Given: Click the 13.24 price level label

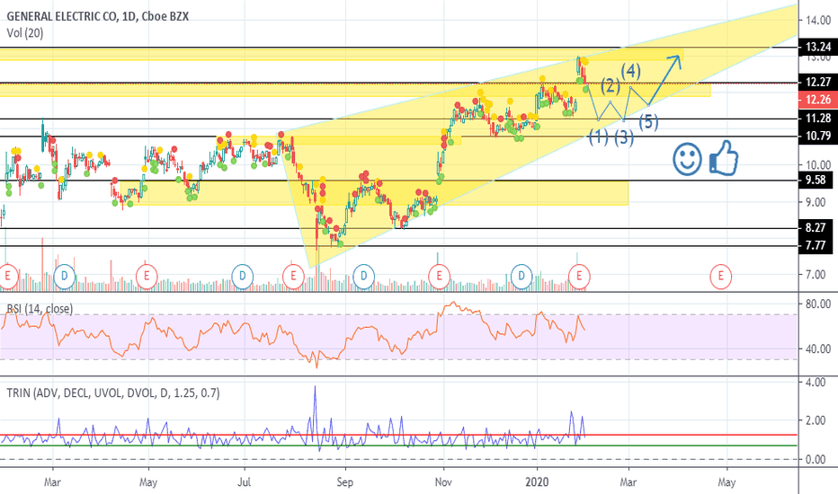Looking at the screenshot, I should pyautogui.click(x=817, y=47).
